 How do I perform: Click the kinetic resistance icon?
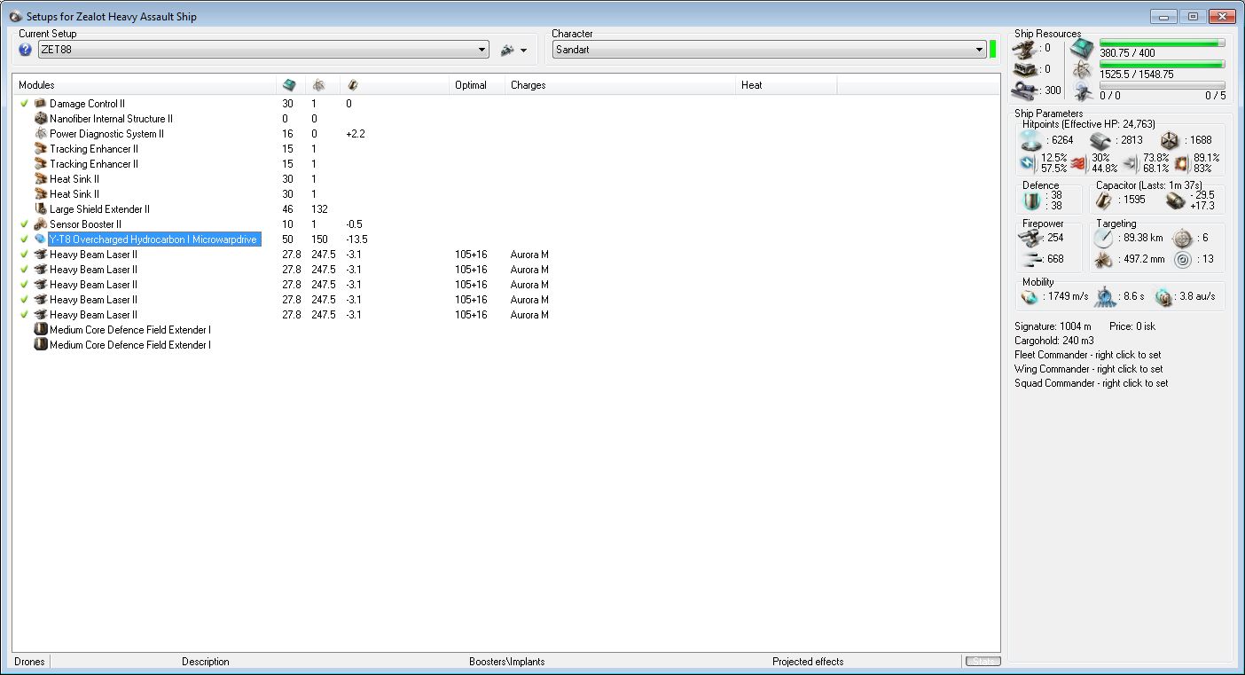coord(1130,163)
